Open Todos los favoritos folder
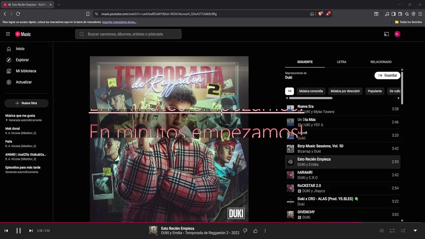The image size is (425, 239). [408, 22]
